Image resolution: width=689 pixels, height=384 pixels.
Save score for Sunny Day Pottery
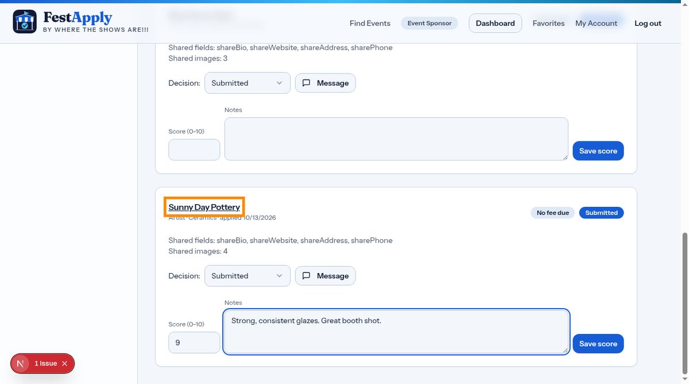pyautogui.click(x=598, y=344)
